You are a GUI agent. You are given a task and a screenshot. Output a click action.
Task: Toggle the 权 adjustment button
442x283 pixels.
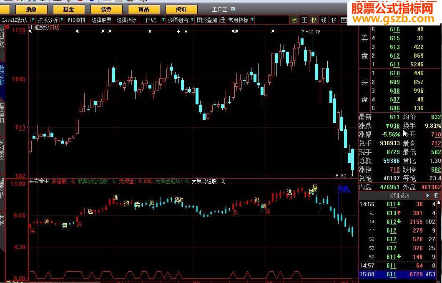(x=314, y=20)
